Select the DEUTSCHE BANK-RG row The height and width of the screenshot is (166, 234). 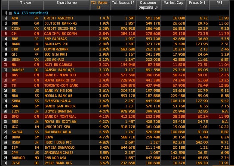point(115,23)
